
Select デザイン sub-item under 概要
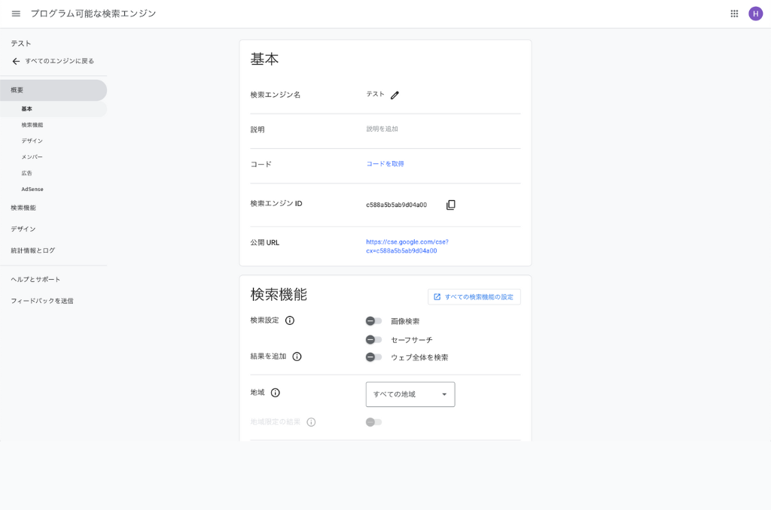point(32,141)
